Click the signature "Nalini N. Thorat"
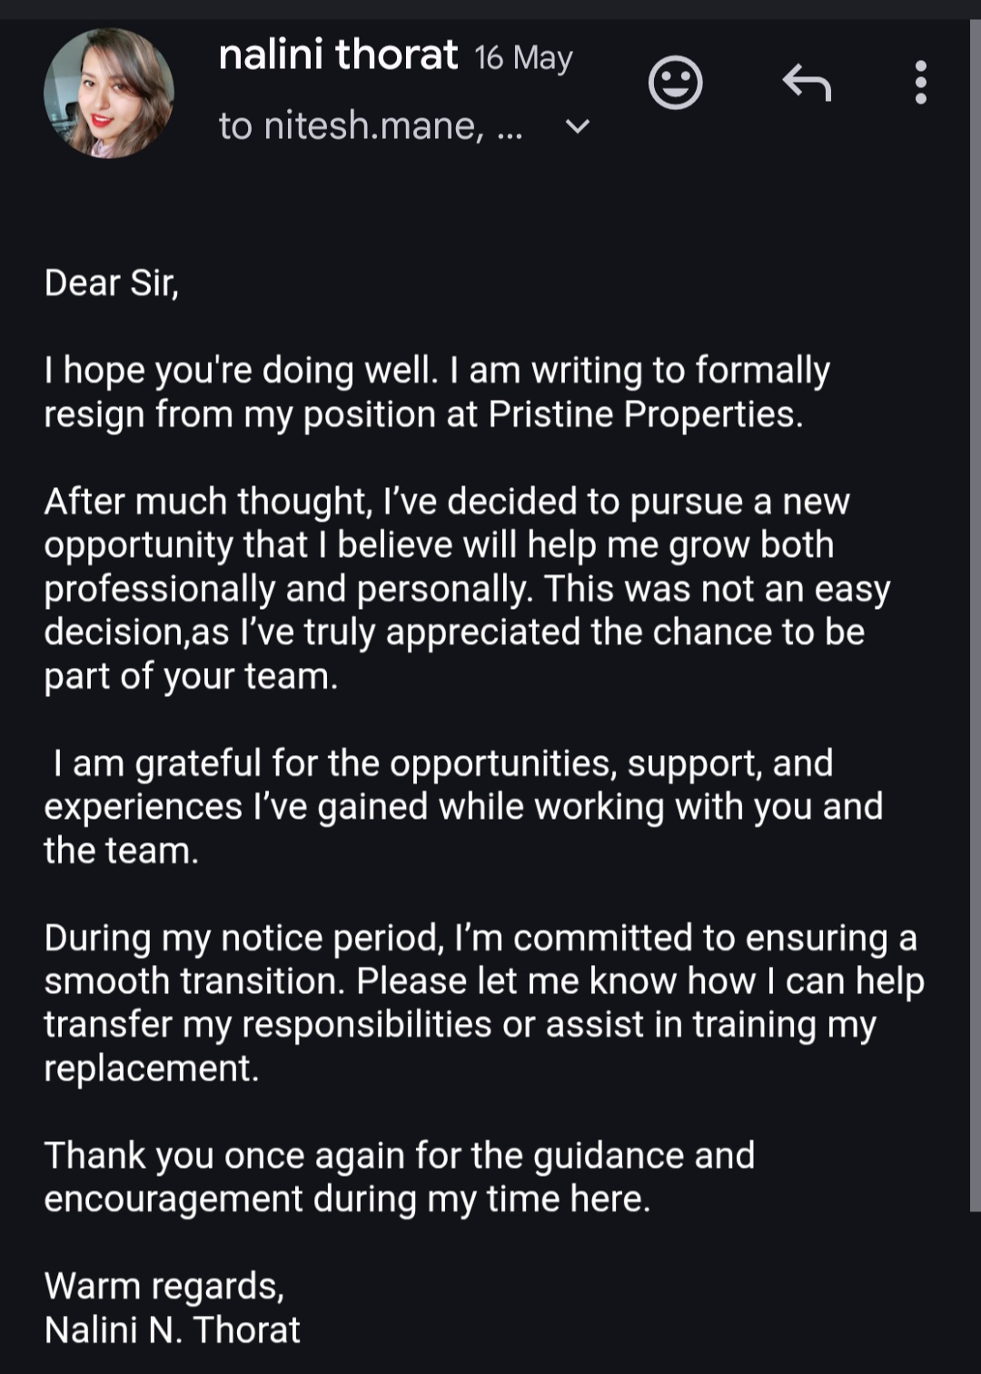 pos(173,1330)
